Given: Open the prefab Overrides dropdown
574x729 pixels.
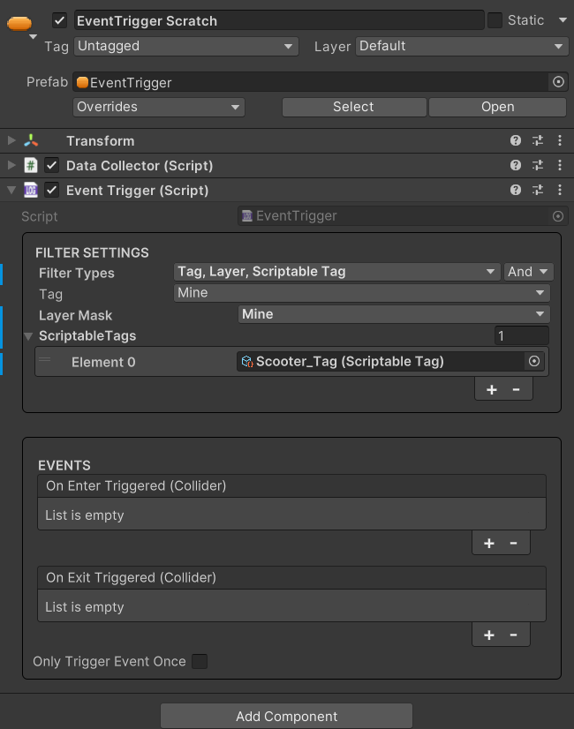Looking at the screenshot, I should coord(159,107).
